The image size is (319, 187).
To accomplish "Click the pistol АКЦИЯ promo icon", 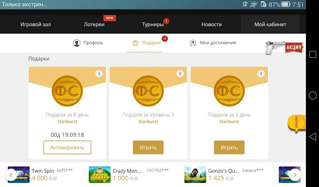I will (x=284, y=48).
